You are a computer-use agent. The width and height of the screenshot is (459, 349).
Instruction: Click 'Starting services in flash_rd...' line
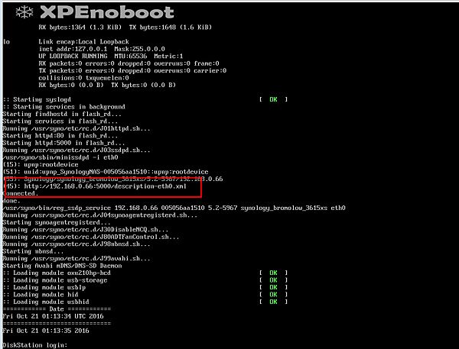60,121
